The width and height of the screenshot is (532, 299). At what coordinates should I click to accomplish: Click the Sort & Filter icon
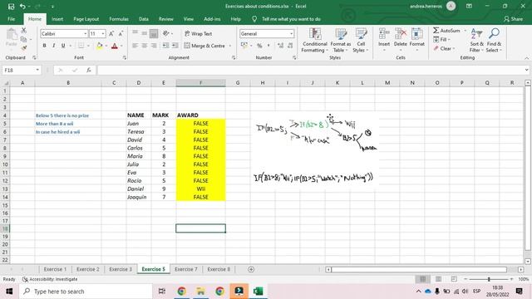[x=476, y=34]
